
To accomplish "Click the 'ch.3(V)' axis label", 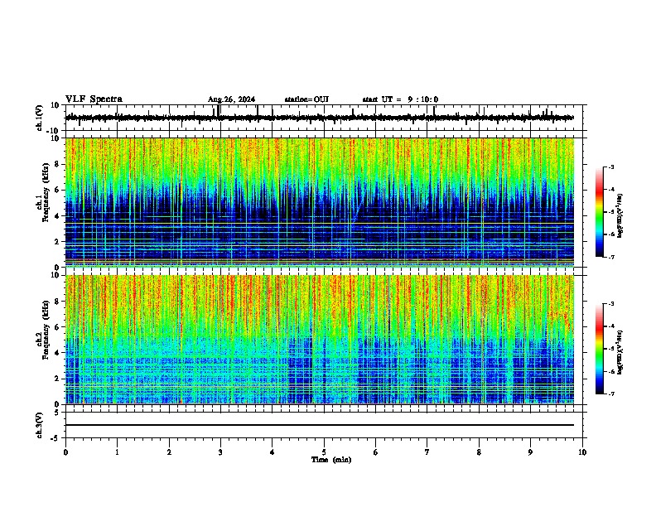I will pyautogui.click(x=40, y=425).
